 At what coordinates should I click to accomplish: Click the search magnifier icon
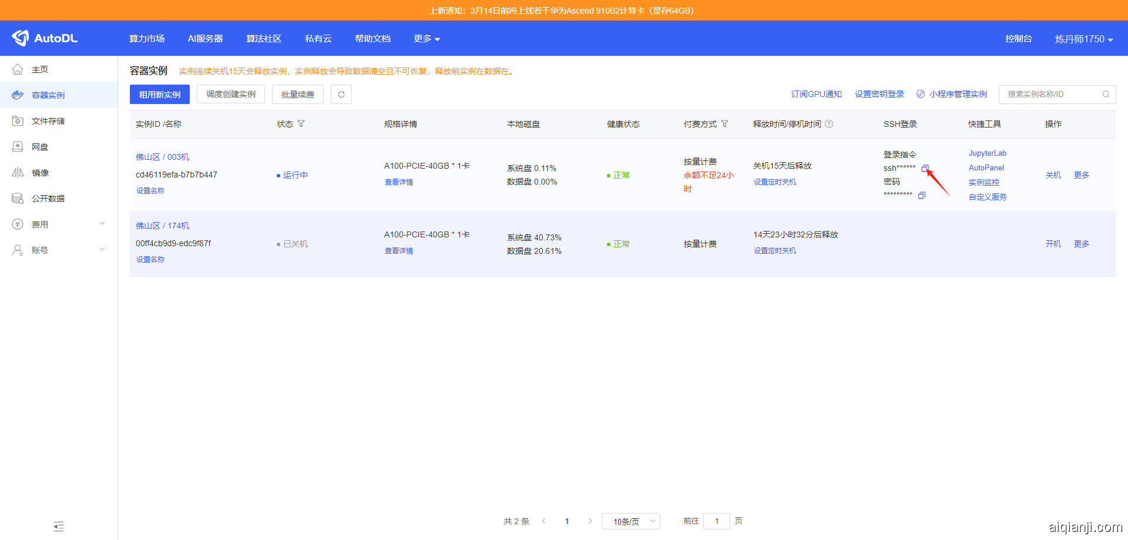[x=1106, y=94]
